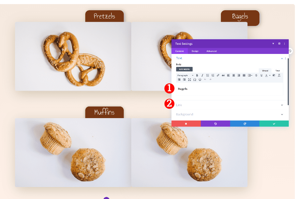300x199 pixels.
Task: Center align the text
Action: 234,75
